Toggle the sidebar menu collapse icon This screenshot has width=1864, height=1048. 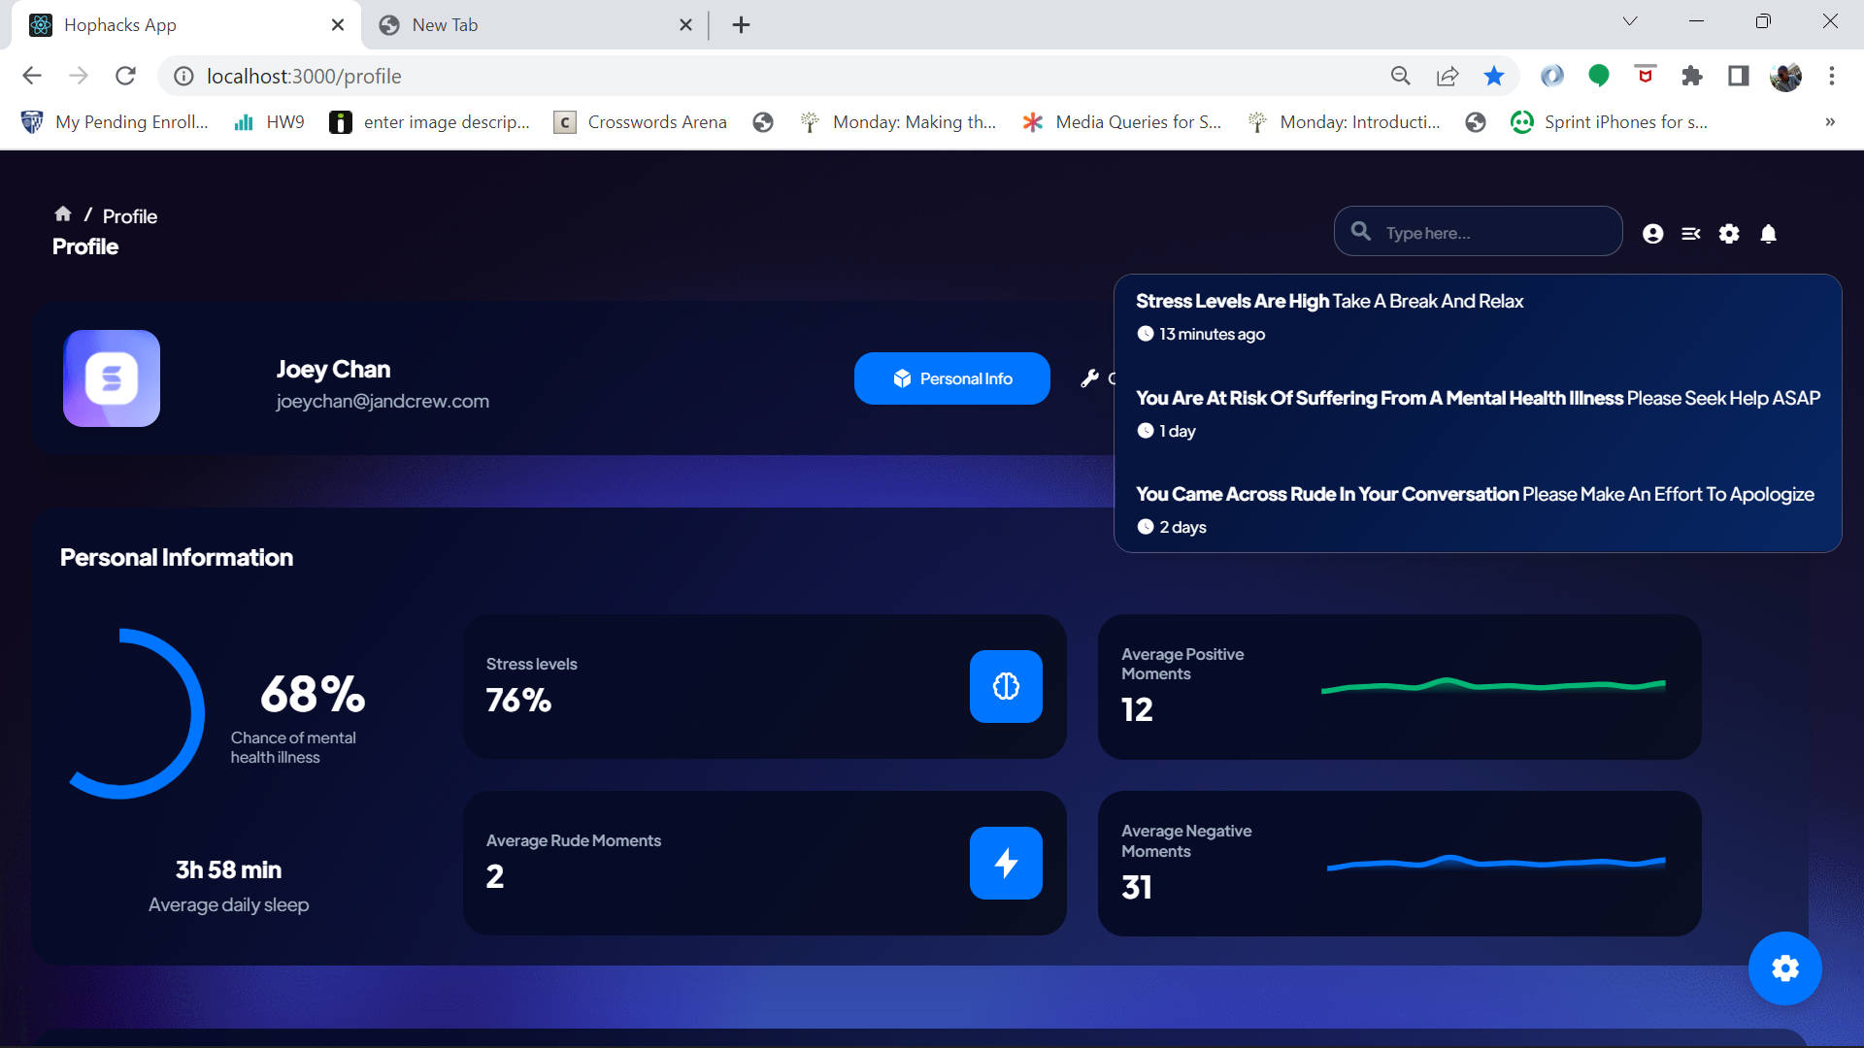tap(1690, 234)
